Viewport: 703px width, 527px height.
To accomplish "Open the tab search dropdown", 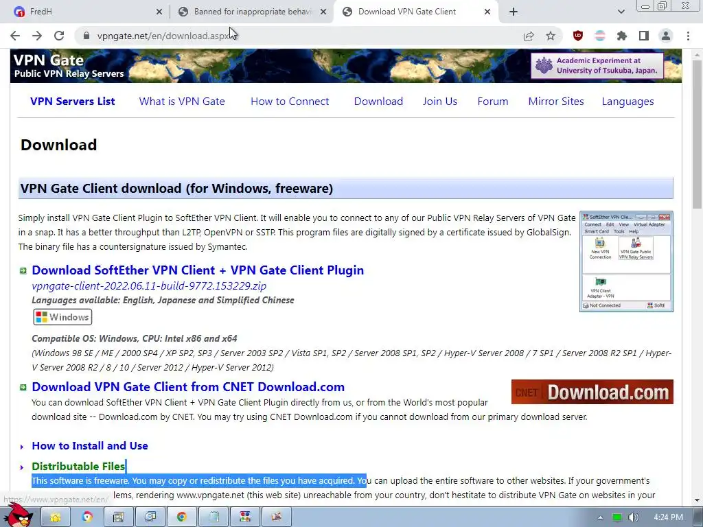I will [621, 12].
